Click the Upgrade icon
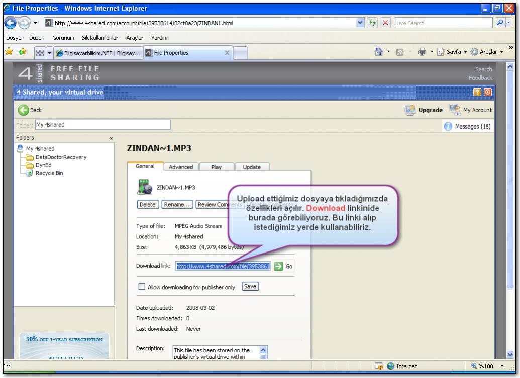The width and height of the screenshot is (520, 378). pos(410,110)
